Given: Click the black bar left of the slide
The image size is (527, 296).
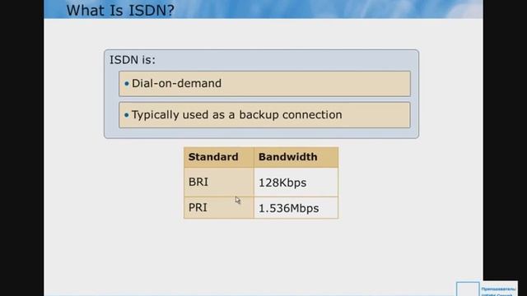Looking at the screenshot, I should pos(22,148).
